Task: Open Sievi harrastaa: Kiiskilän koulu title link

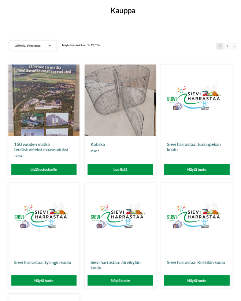Action: 196,263
